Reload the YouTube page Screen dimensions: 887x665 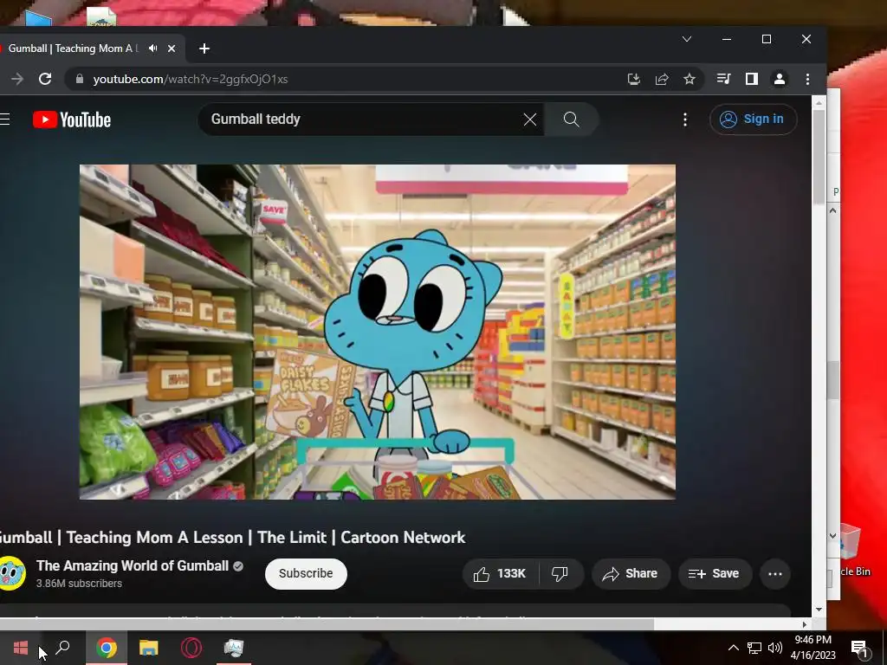45,79
